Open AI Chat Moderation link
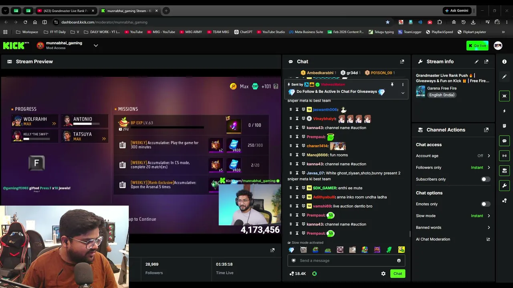Viewport: 513px width, 288px height. [x=453, y=239]
